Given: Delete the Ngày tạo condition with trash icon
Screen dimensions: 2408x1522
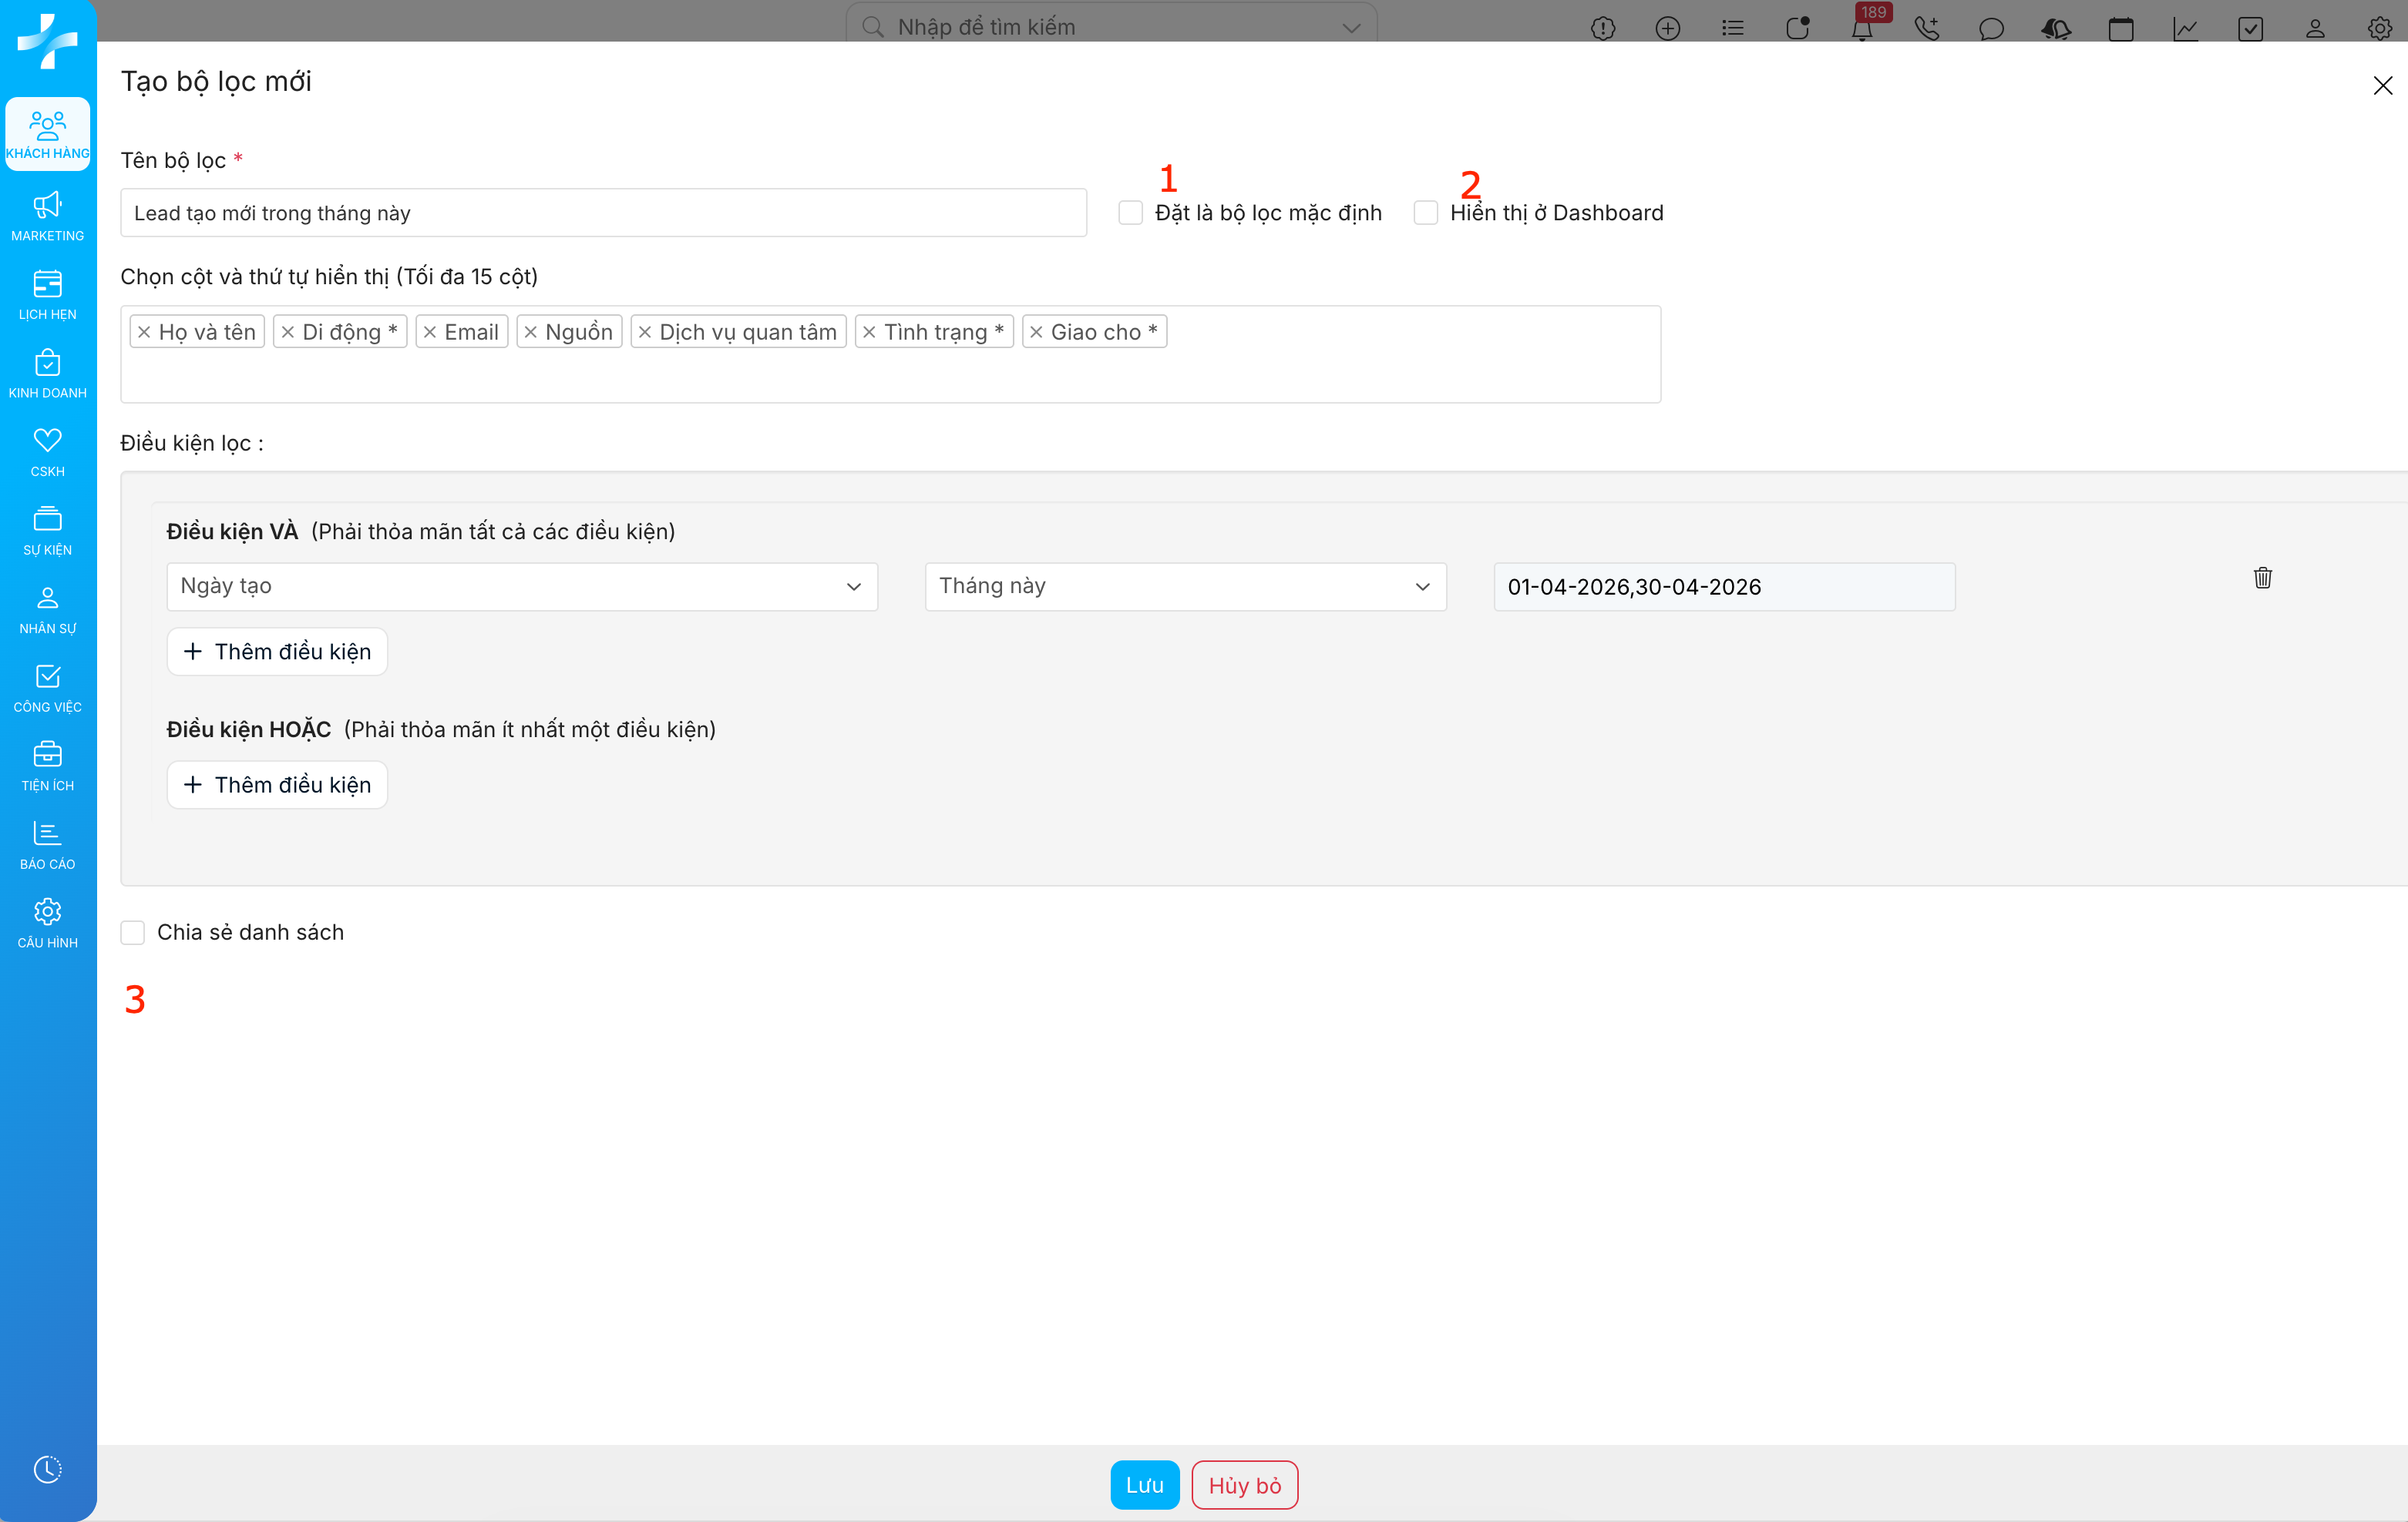Looking at the screenshot, I should 2262,578.
